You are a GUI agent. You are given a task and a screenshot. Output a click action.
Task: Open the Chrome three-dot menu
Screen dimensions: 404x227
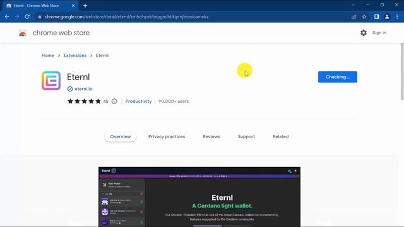click(397, 17)
